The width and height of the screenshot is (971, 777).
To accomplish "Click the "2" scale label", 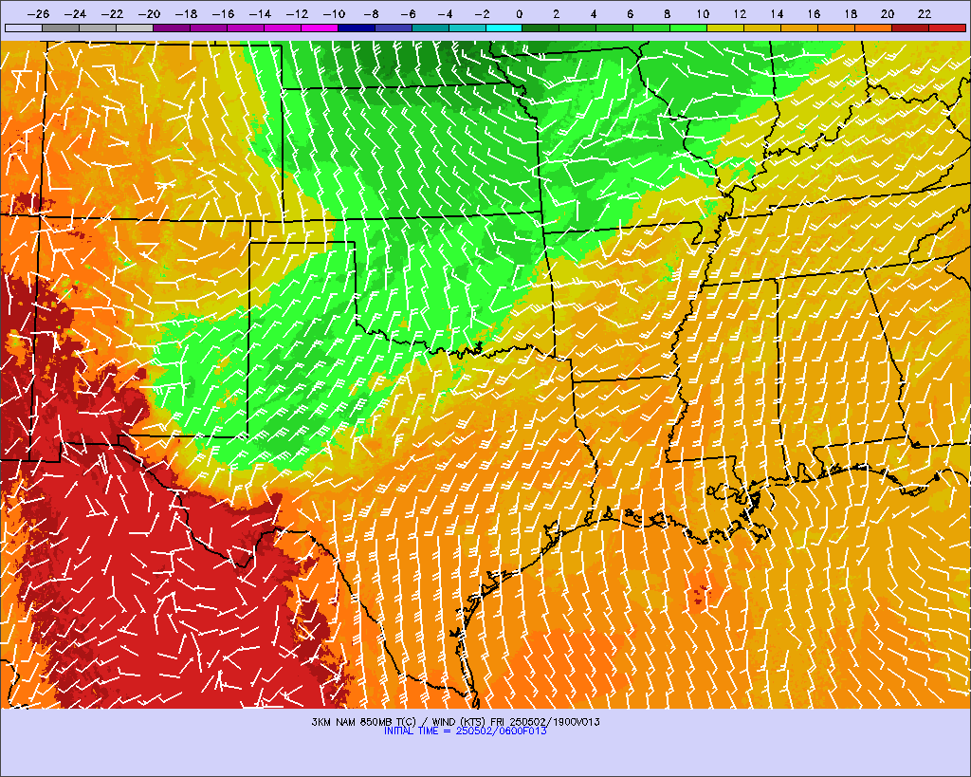I will (x=556, y=14).
